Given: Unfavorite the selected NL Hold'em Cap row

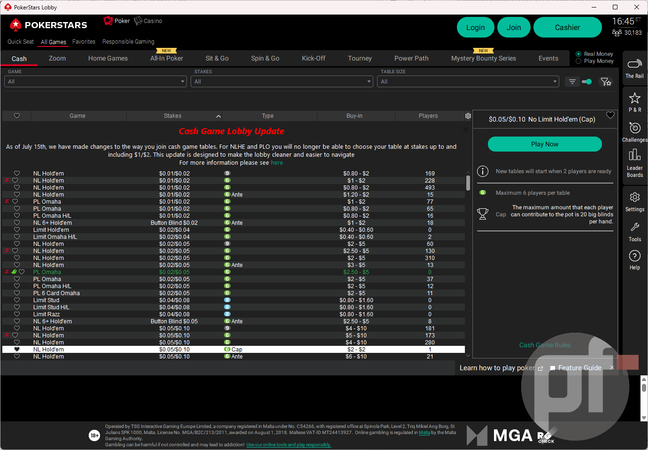Looking at the screenshot, I should click(17, 350).
